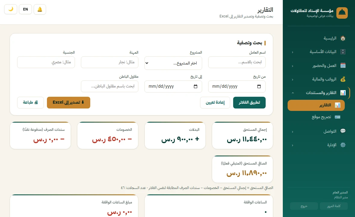Open the العمل والحضور menu label
This screenshot has height=217, width=355.
tap(324, 65)
